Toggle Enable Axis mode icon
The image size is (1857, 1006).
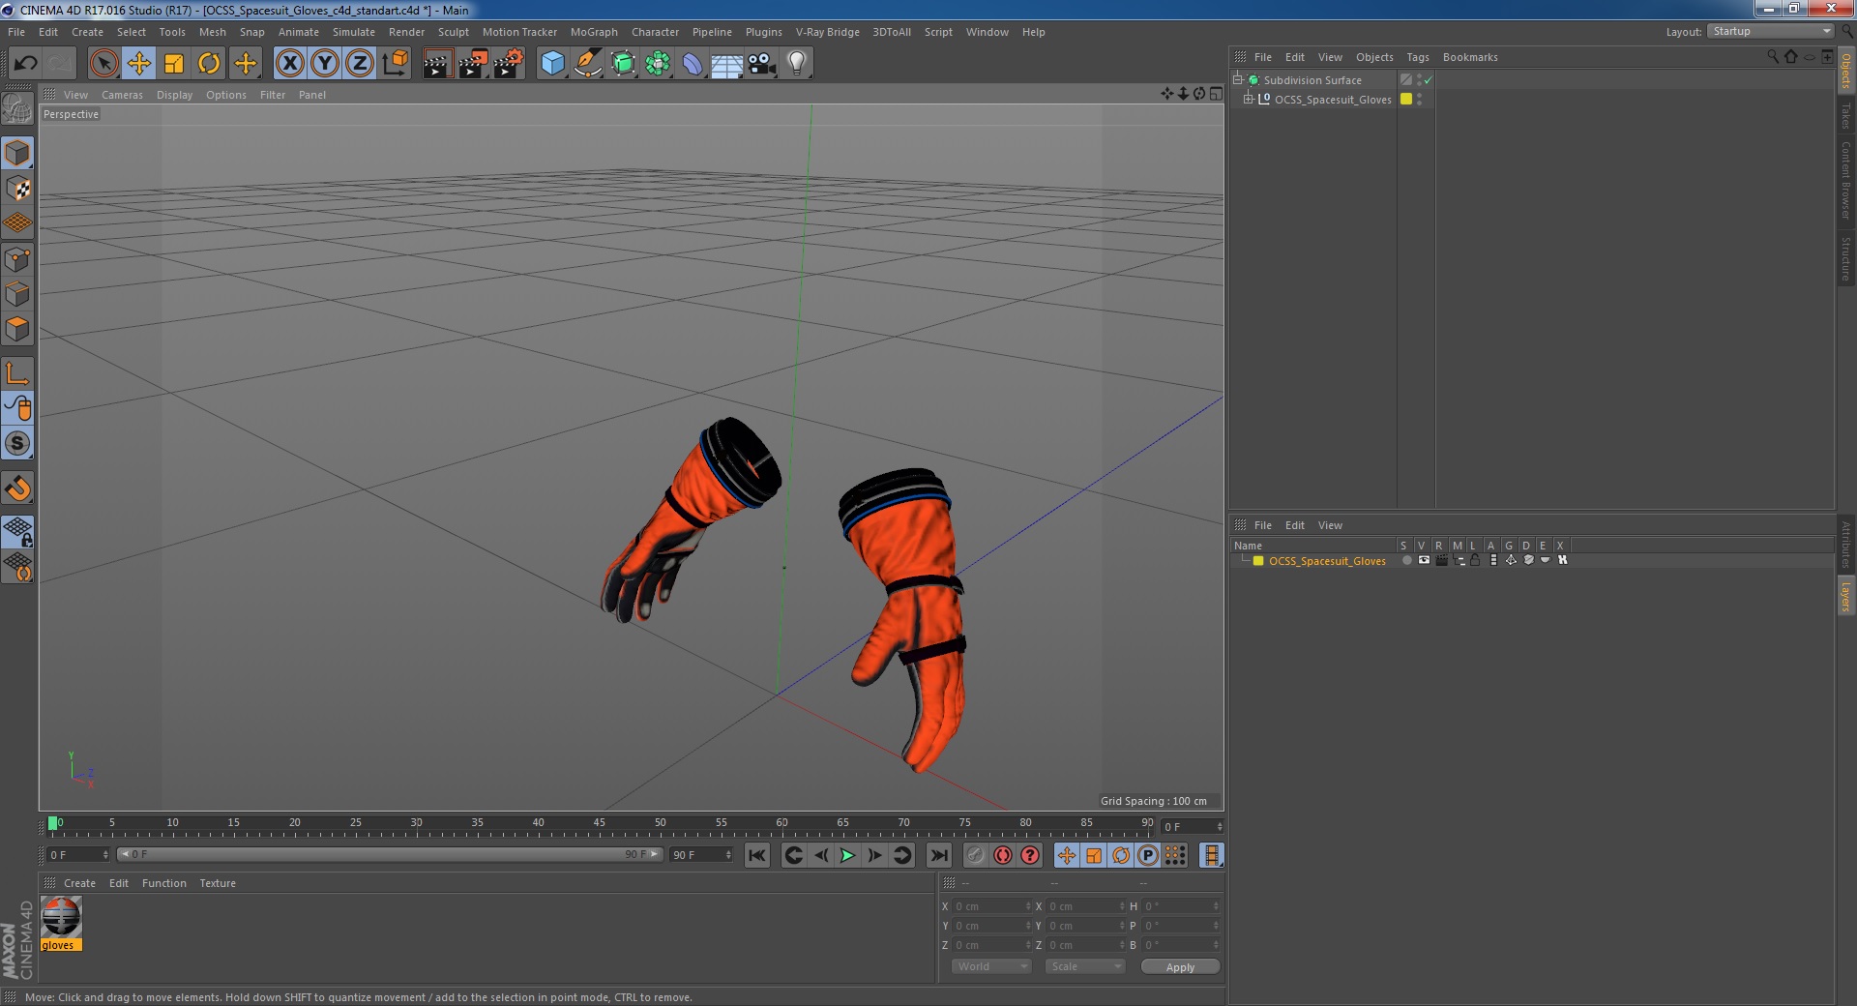click(17, 373)
